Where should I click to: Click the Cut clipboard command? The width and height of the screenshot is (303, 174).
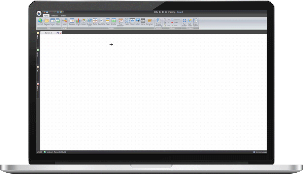pyautogui.click(x=167, y=23)
